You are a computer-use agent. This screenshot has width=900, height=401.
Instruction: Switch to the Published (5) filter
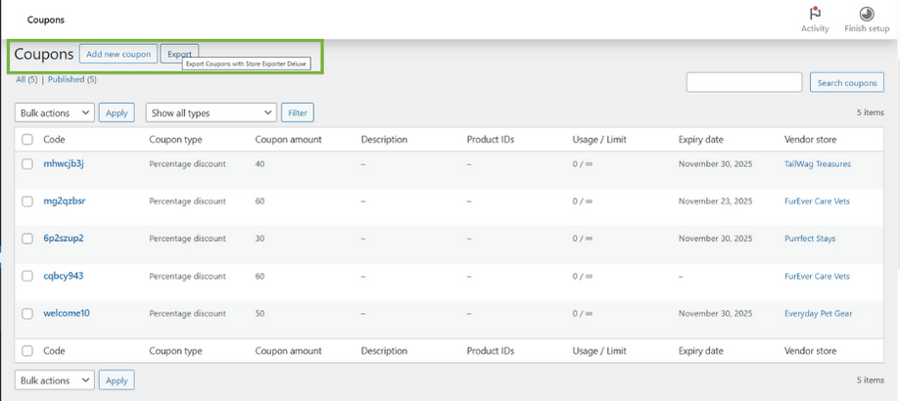tap(71, 79)
